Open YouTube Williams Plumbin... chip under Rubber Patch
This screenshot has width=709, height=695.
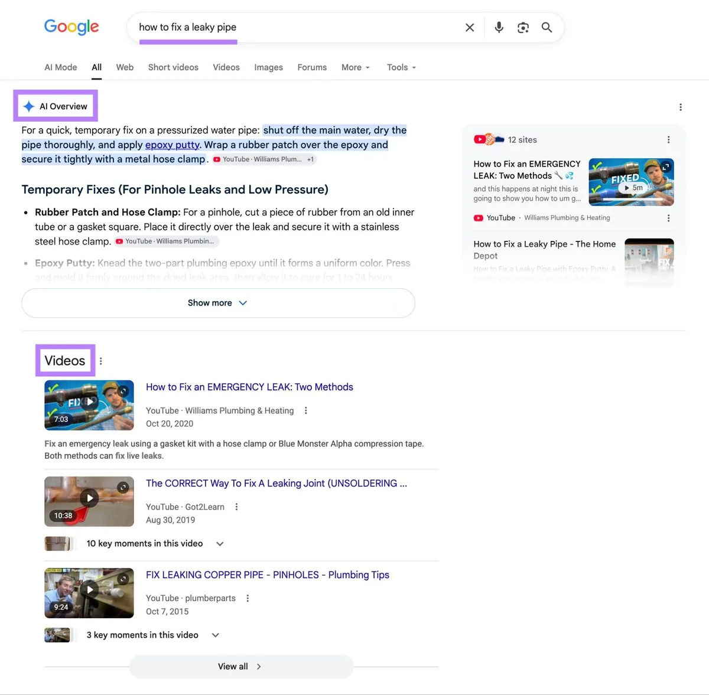[166, 241]
